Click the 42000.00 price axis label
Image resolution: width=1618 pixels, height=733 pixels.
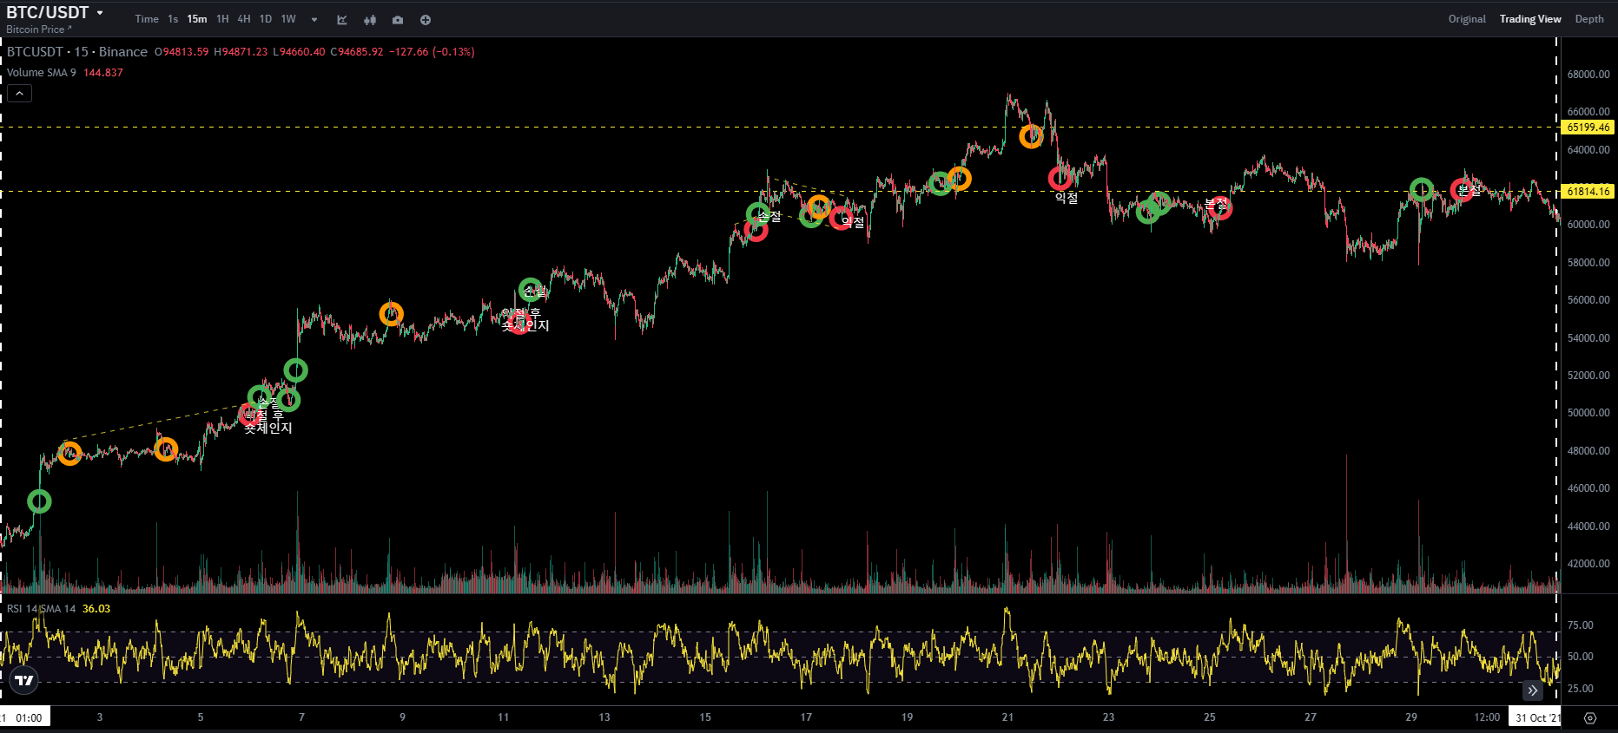click(1588, 564)
